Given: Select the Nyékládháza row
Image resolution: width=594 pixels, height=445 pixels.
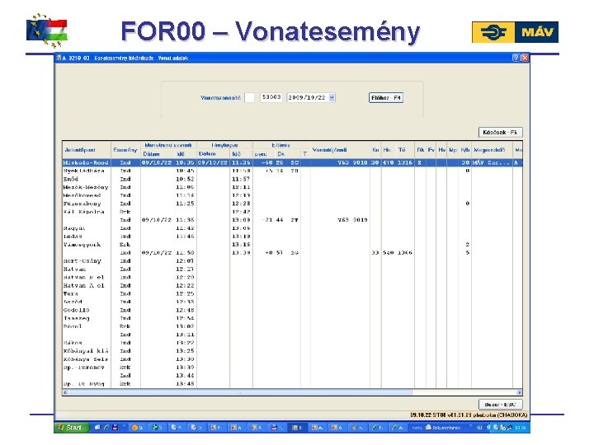Looking at the screenshot, I should coord(292,171).
